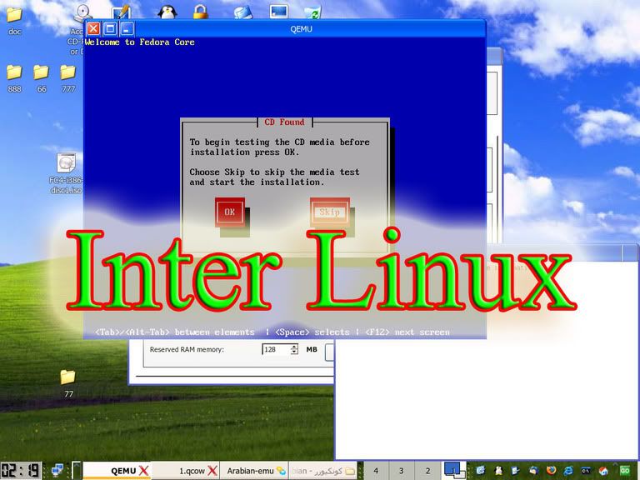The image size is (640, 480).
Task: Click the Reserved RAM memory value field
Action: (x=276, y=349)
